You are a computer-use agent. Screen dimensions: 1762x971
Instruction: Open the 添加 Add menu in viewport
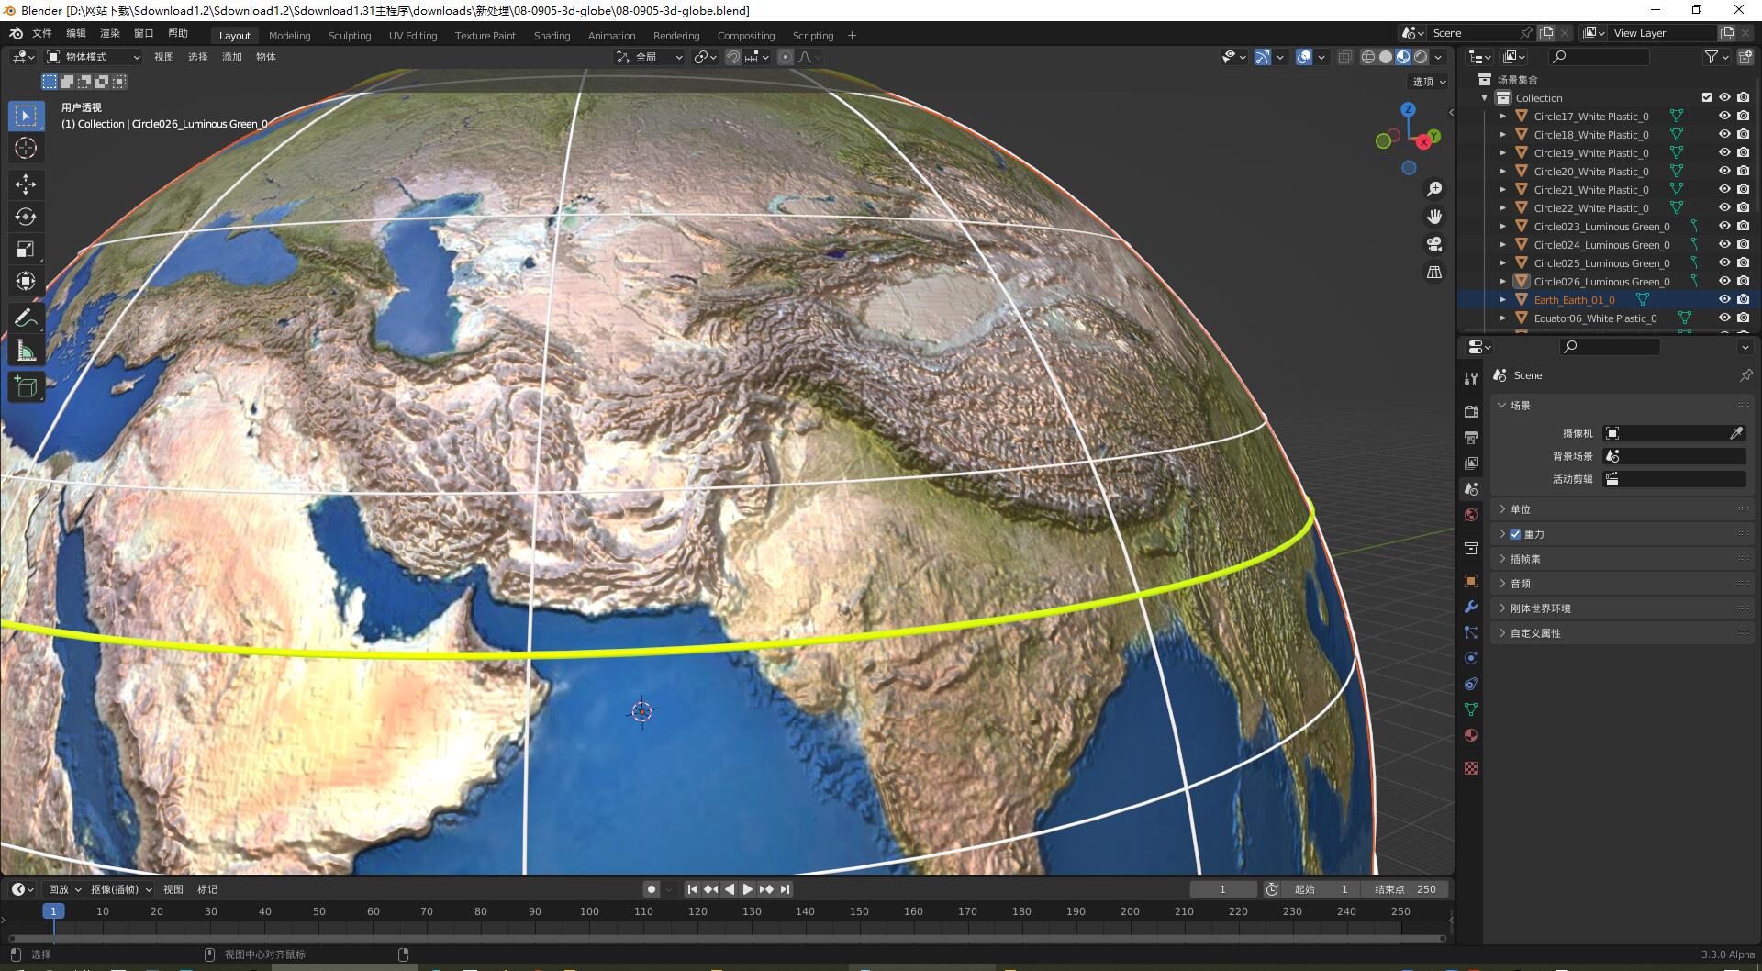(232, 57)
